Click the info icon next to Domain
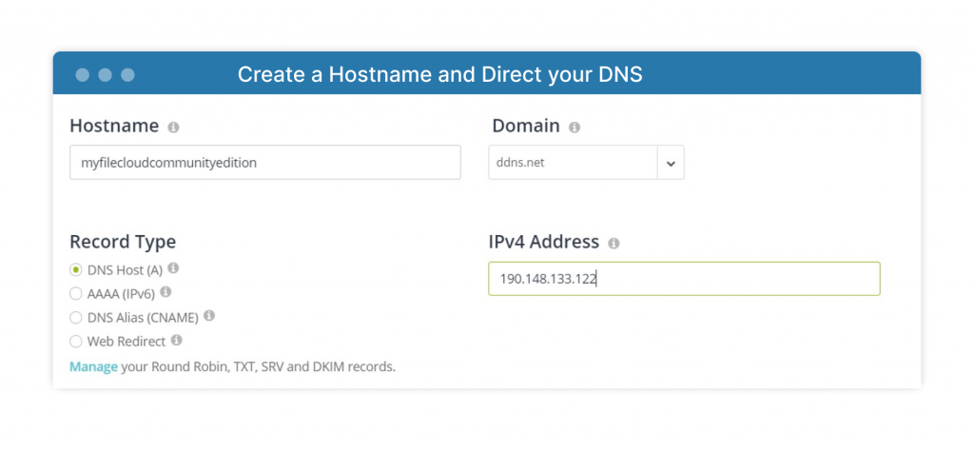 click(x=575, y=127)
